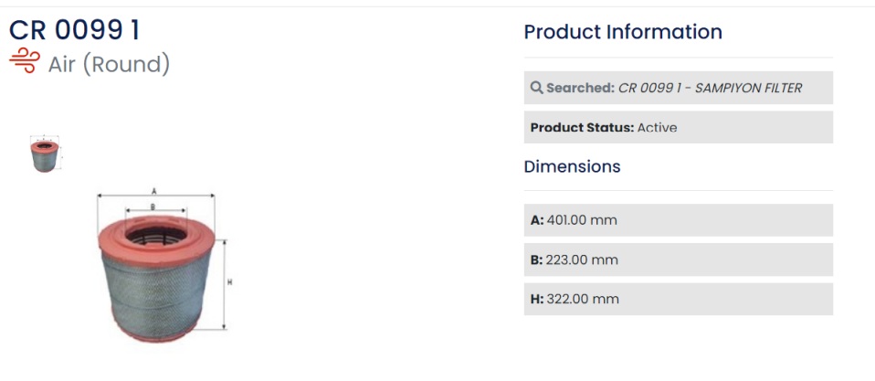Click the red wind air-filter icon
Viewport: 875px width, 381px height.
point(24,61)
